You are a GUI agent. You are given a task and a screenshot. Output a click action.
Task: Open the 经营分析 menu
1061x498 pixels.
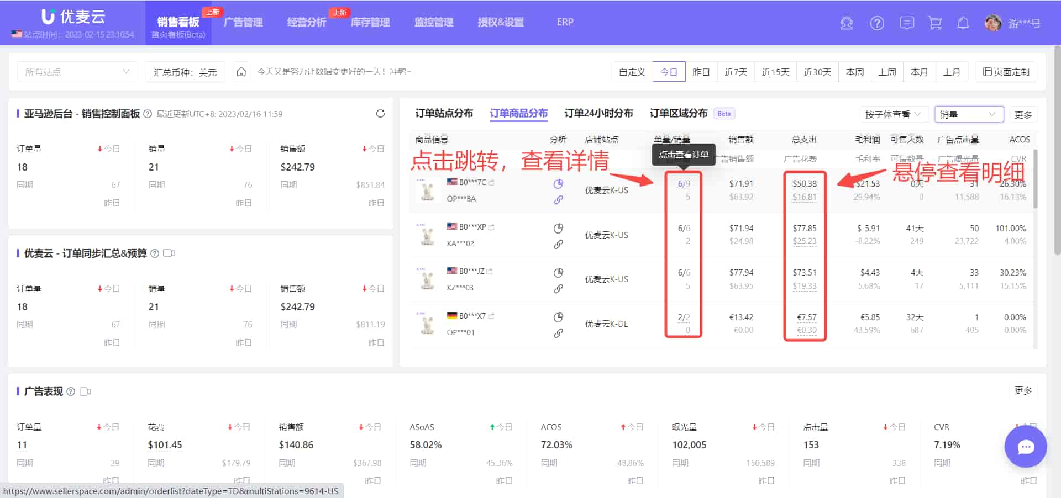(x=307, y=22)
